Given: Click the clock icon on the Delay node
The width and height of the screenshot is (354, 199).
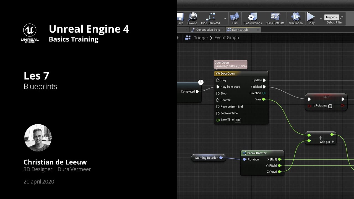Looking at the screenshot, I should tap(201, 82).
